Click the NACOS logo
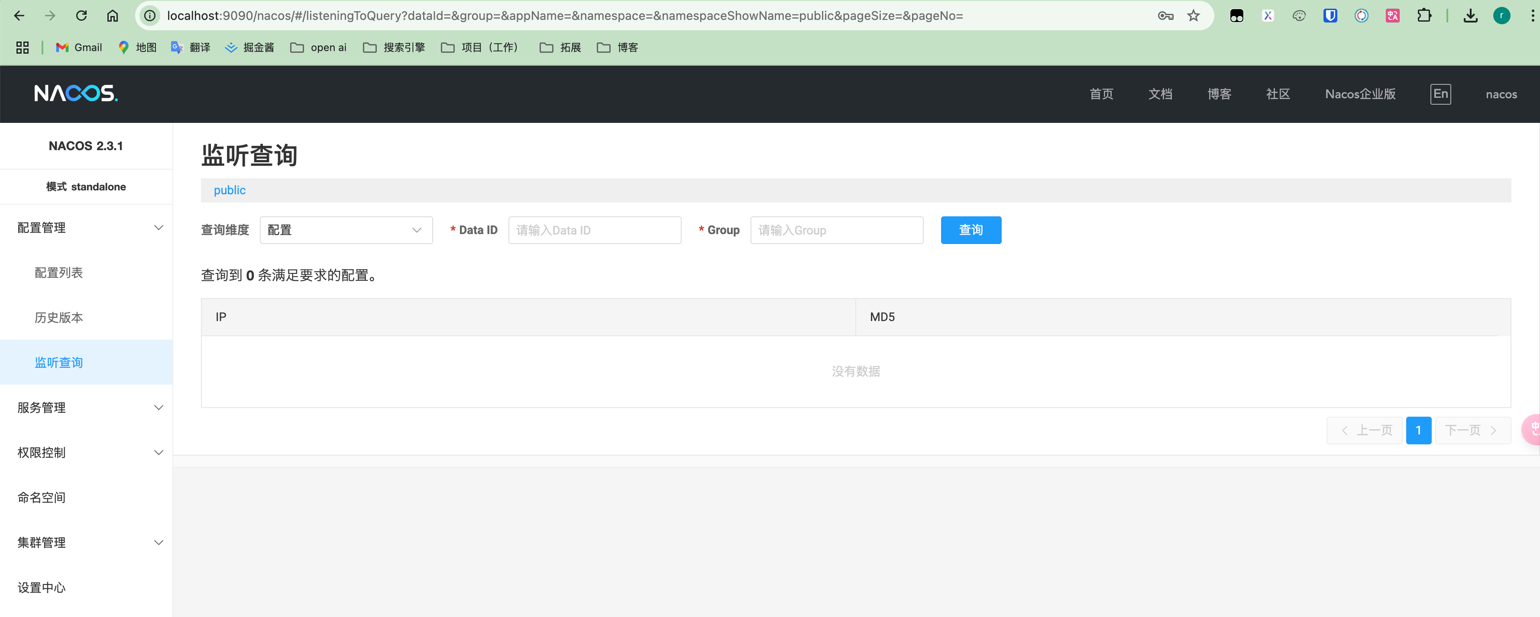This screenshot has height=617, width=1540. pos(76,94)
